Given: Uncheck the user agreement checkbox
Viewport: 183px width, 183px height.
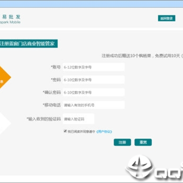Looking at the screenshot, I should pos(65,131).
